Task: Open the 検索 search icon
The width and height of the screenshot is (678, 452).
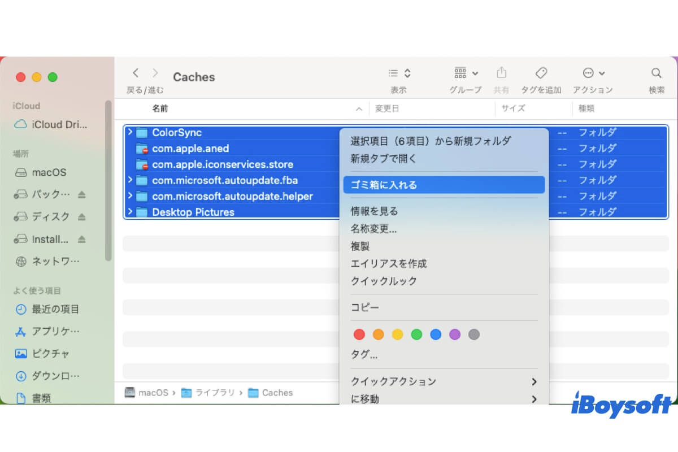Action: (x=655, y=72)
